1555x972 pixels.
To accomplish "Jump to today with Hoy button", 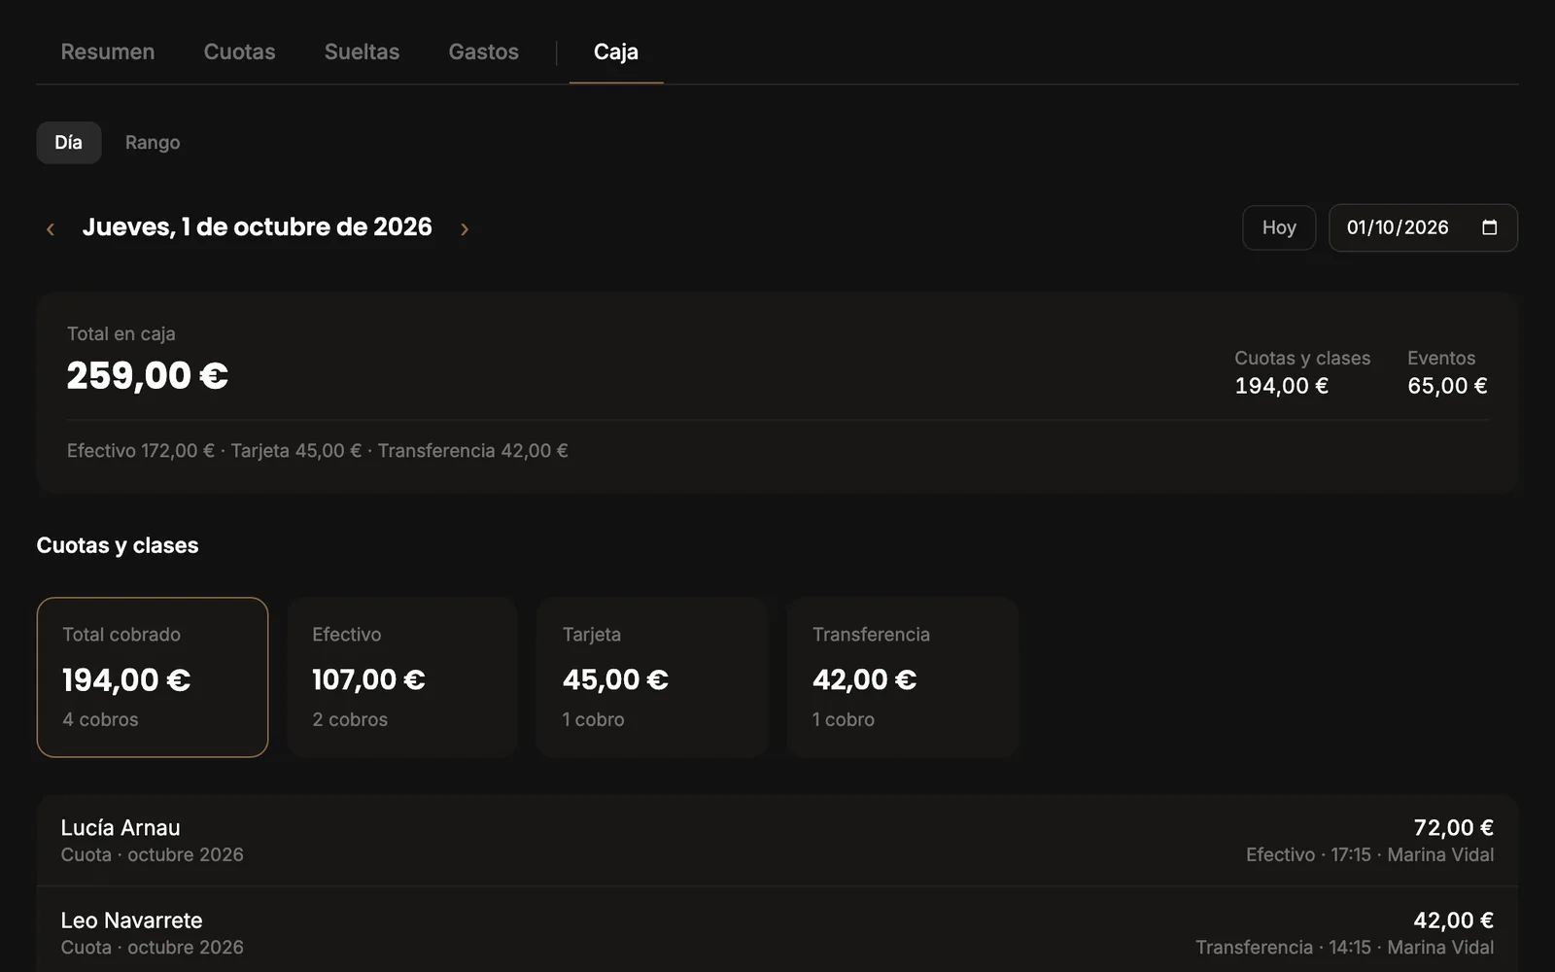I will [x=1279, y=227].
